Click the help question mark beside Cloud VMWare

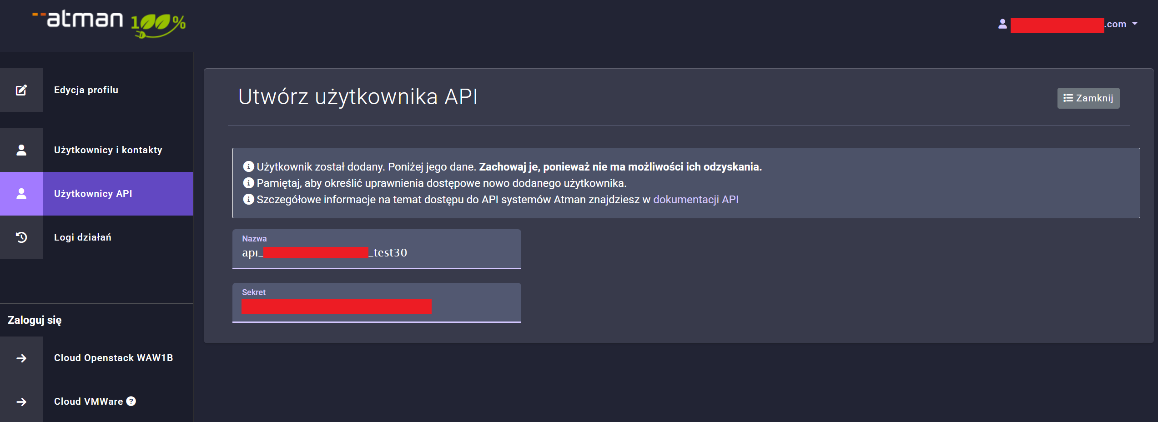coord(131,401)
